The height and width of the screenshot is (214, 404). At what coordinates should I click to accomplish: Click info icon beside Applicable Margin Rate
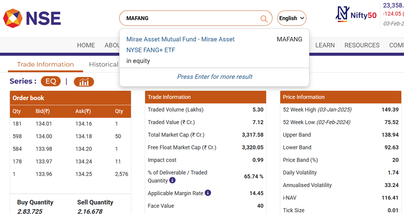[208, 193]
